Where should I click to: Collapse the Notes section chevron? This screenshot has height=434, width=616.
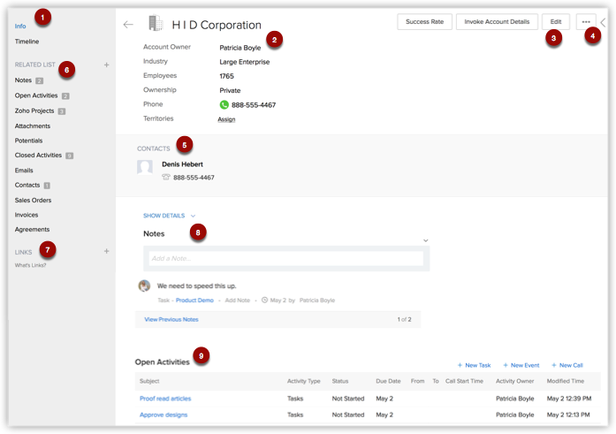coord(425,240)
